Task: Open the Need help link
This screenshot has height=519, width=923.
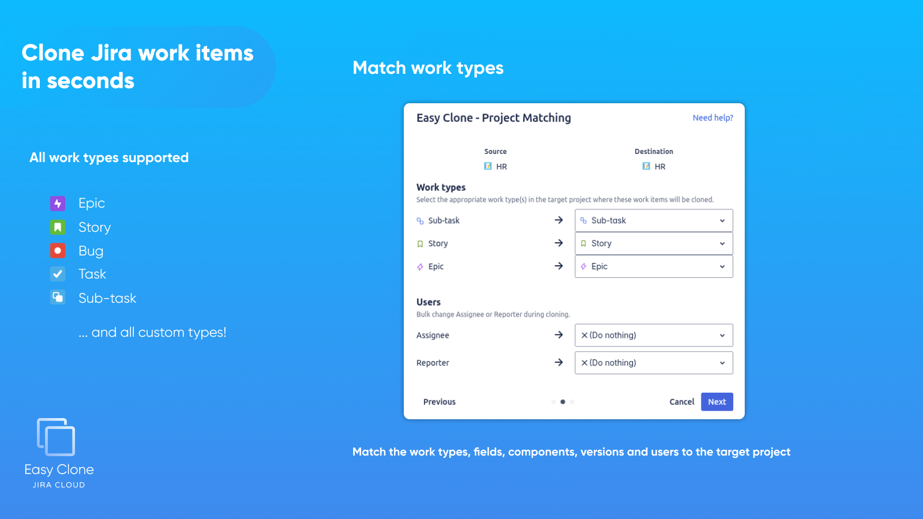Action: click(x=713, y=118)
